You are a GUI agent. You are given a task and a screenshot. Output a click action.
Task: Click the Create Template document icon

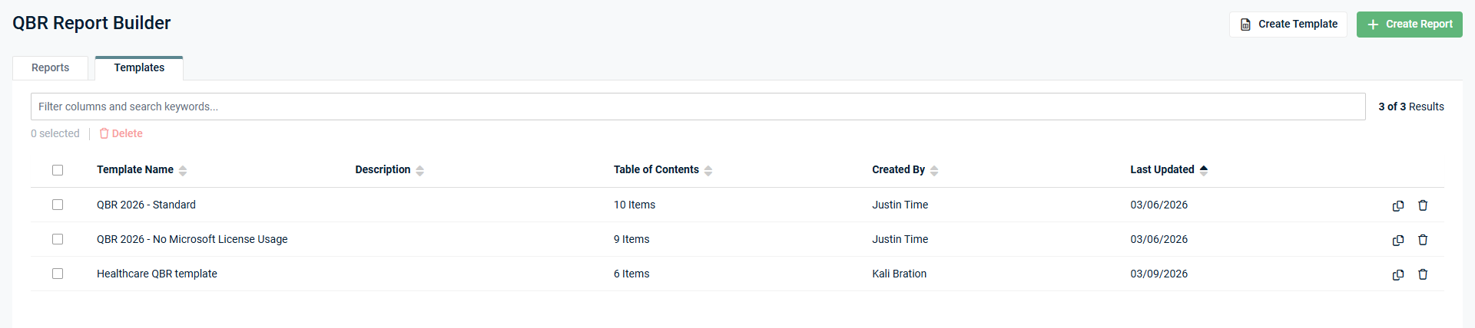click(x=1245, y=25)
